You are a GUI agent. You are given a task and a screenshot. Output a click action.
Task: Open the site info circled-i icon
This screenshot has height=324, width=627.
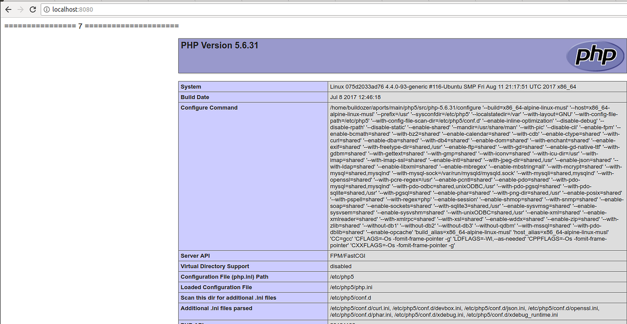47,9
